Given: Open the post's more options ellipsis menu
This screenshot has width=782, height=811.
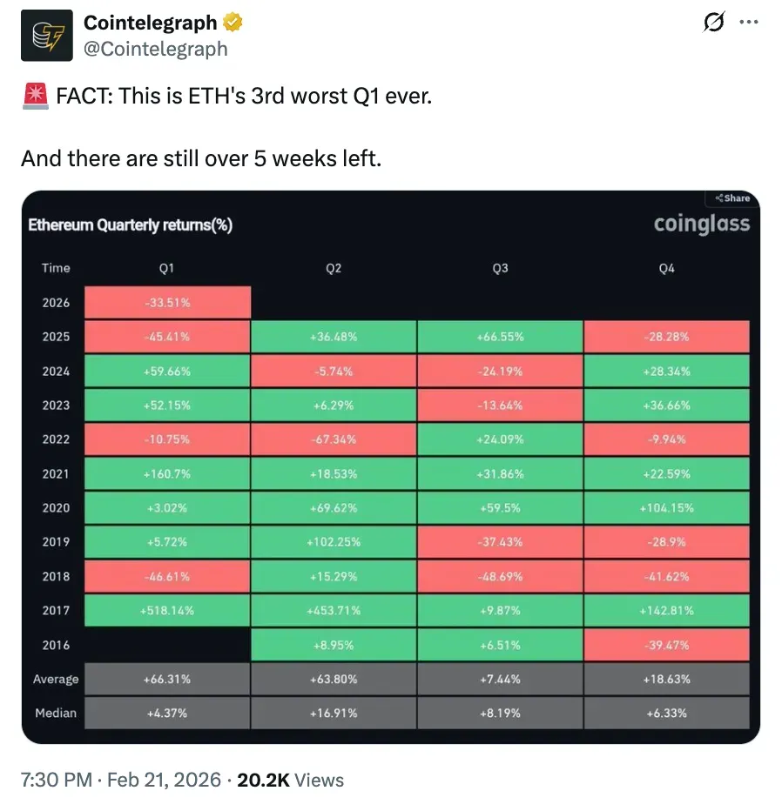Looking at the screenshot, I should pyautogui.click(x=750, y=23).
